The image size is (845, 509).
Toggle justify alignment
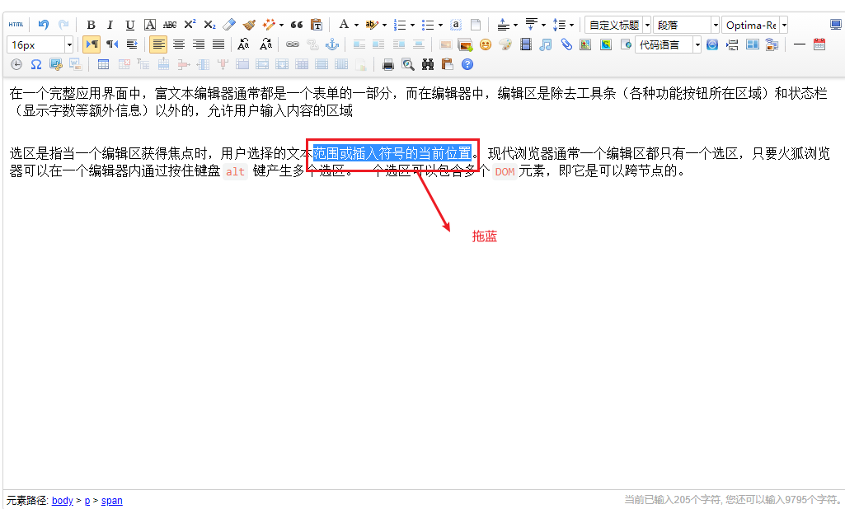tap(218, 44)
